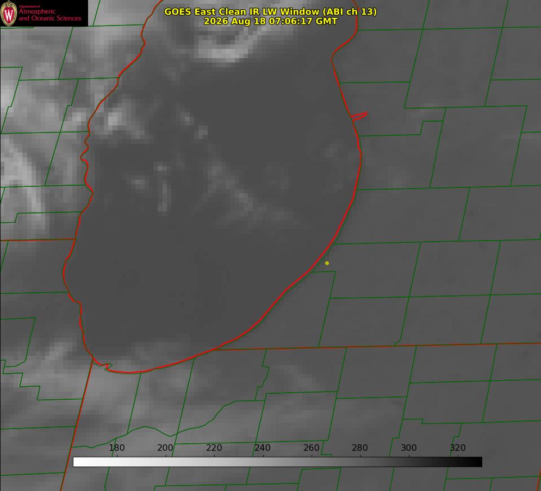
Task: Click the 220 colorbar tick label
Action: (214, 448)
